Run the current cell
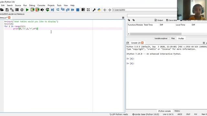207x116 pixels. (32, 10)
